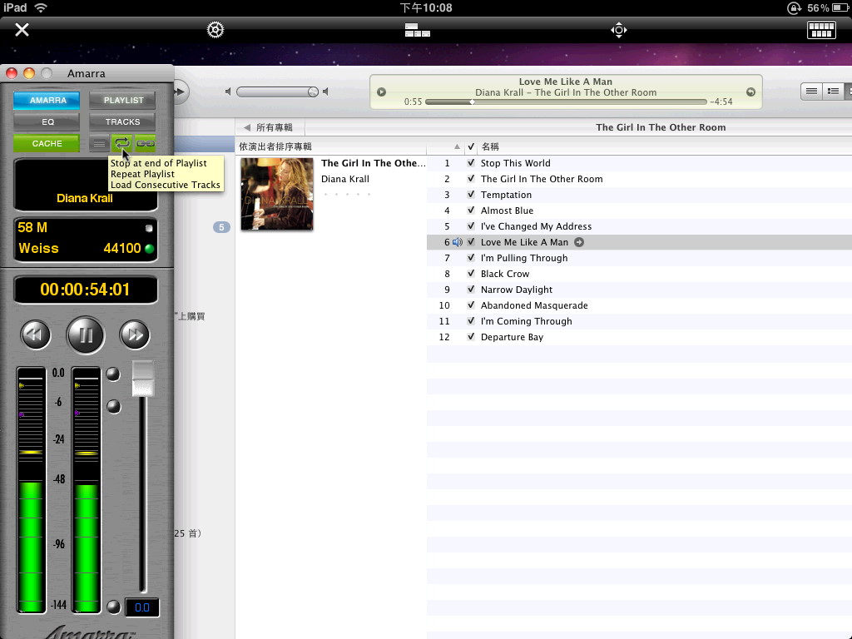Uncheck the Almost Blue track checkbox
The image size is (852, 639).
click(x=471, y=211)
